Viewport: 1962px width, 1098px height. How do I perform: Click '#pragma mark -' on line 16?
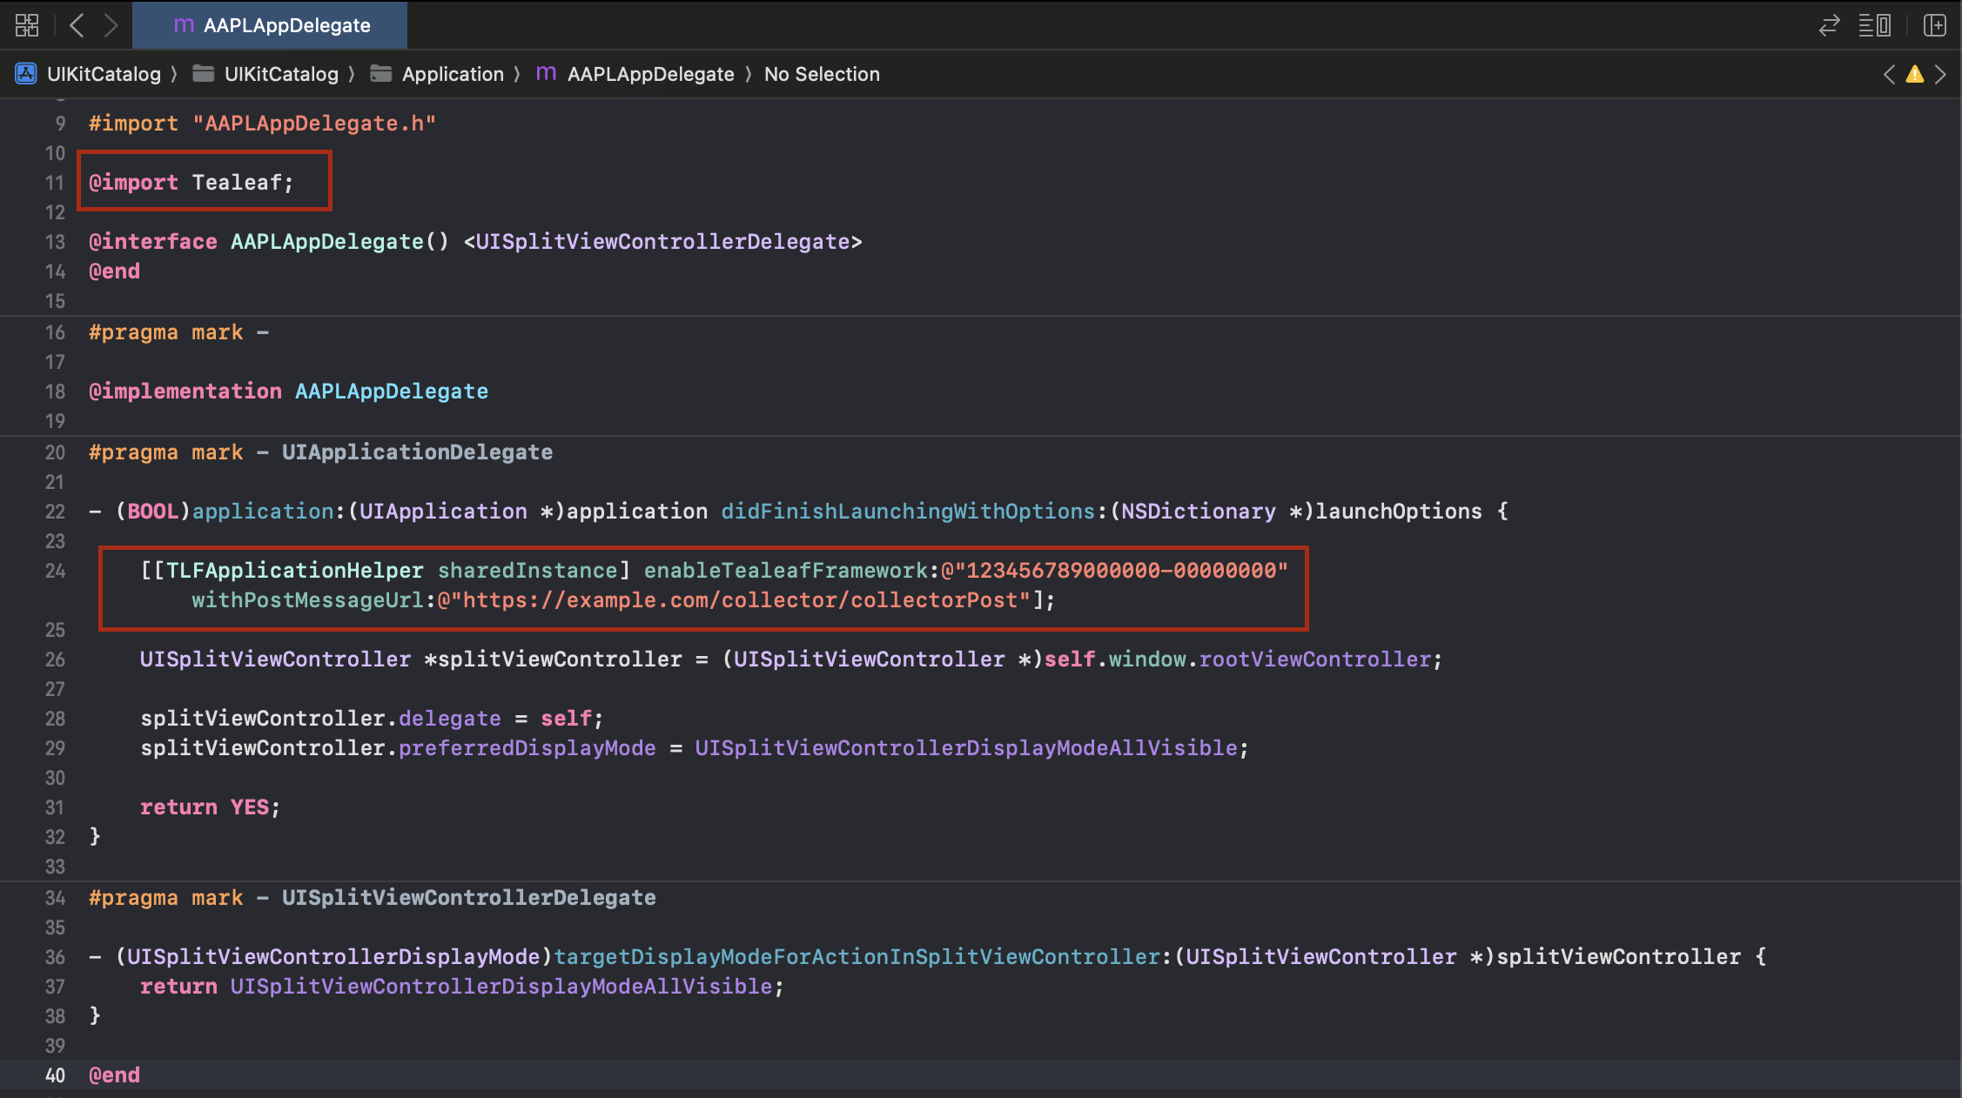(x=178, y=332)
